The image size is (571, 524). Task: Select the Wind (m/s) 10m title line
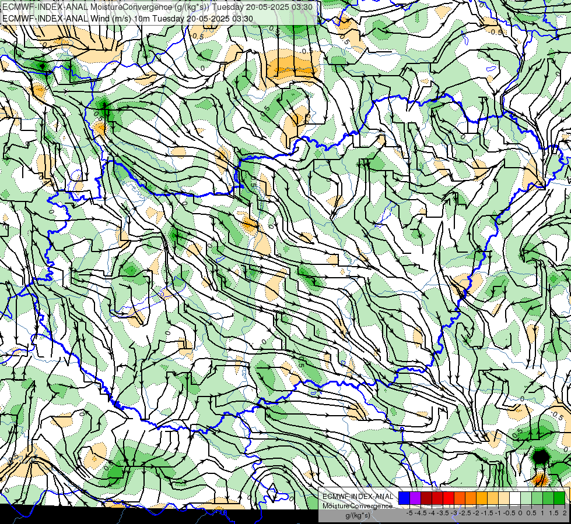(x=128, y=19)
